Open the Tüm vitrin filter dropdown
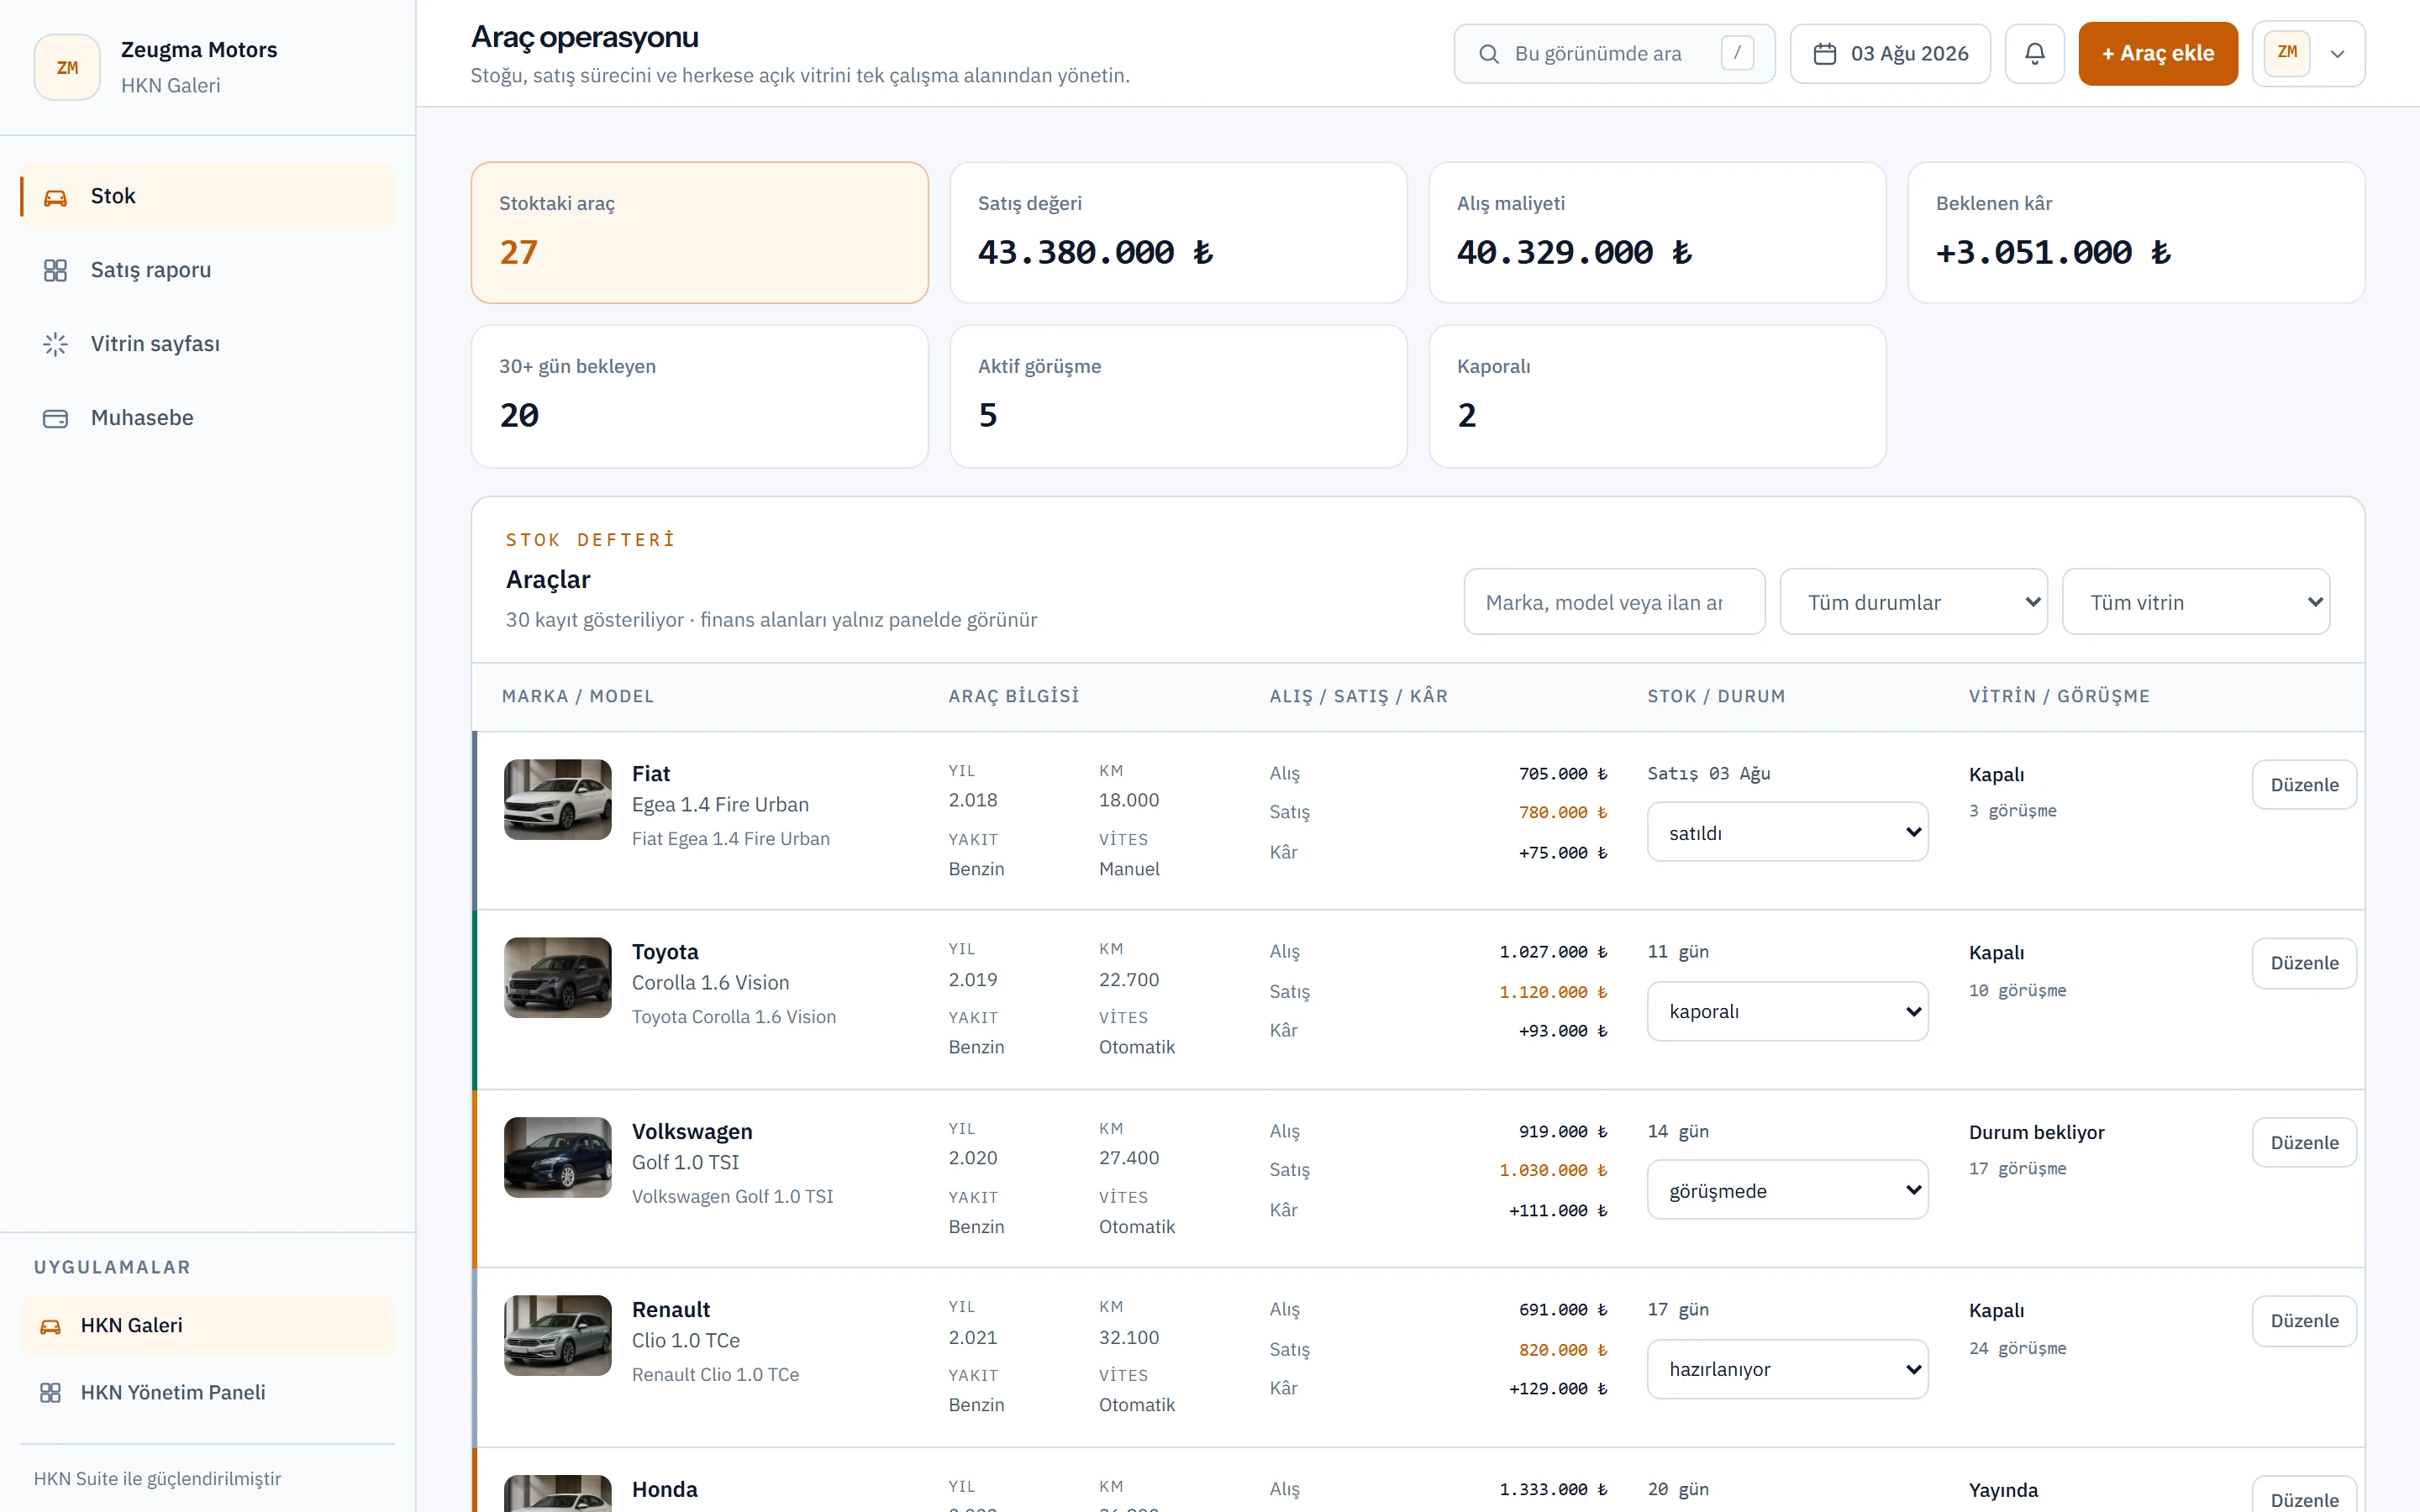 point(2196,602)
